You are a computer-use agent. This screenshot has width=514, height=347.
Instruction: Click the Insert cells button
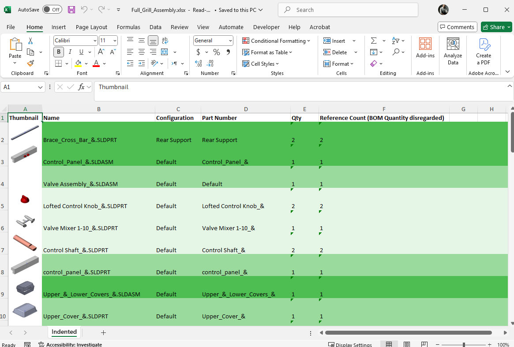coord(334,41)
